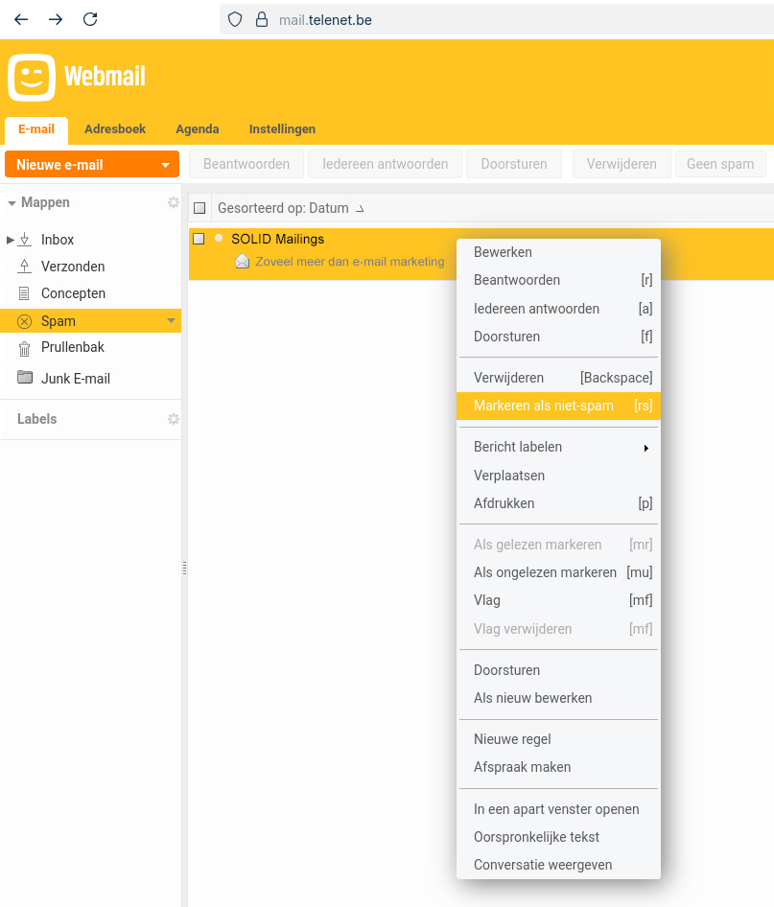774x907 pixels.
Task: Expand the Inbox folder tree
Action: pyautogui.click(x=10, y=240)
